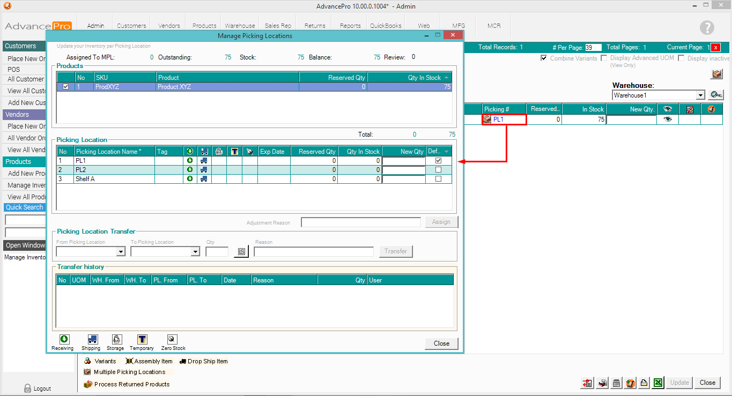Click the eye icon in the PL1 inventory row
732x396 pixels.
click(667, 119)
